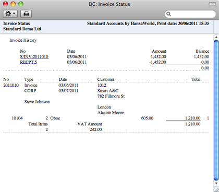Click the customer name 'Smart A&C'
This screenshot has height=192, width=219.
click(x=108, y=91)
